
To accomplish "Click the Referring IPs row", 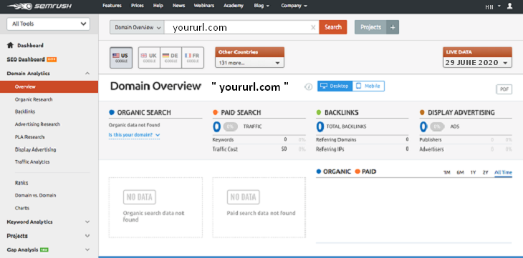I will 363,149.
